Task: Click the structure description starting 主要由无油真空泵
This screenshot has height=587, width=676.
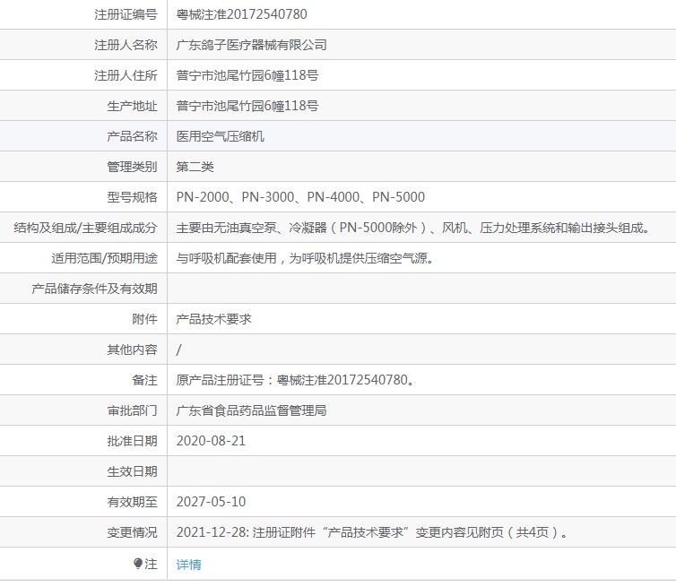Action: [413, 228]
